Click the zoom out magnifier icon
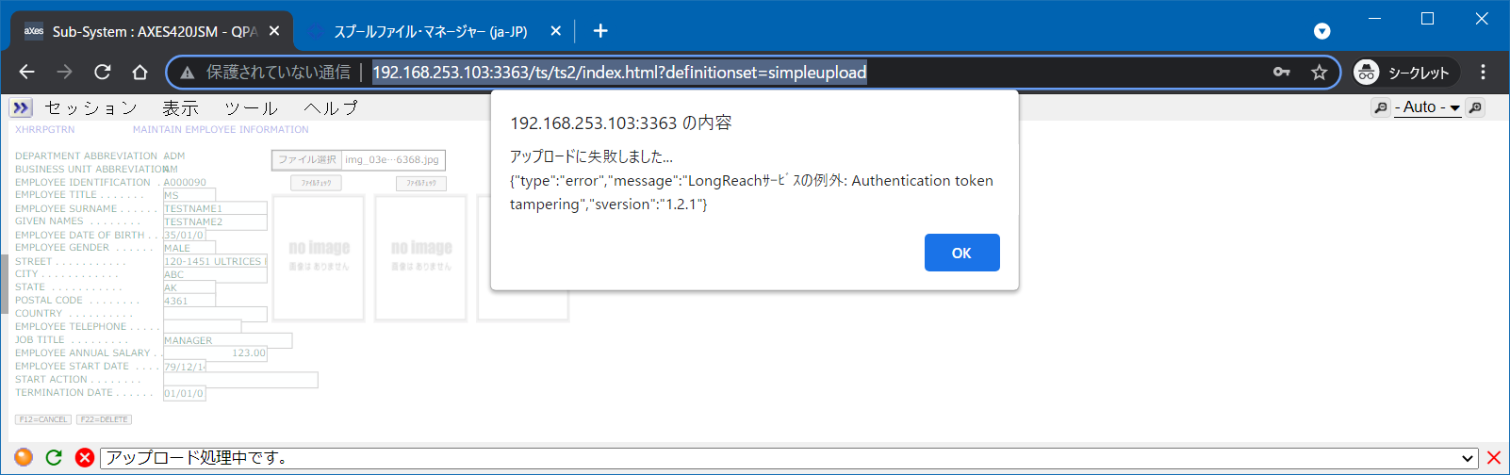Screen dimensions: 1510x475 1380,107
